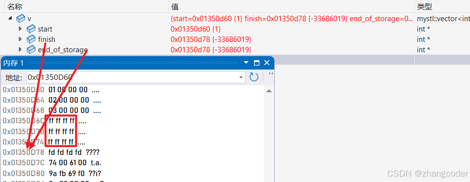
Task: Click memory row 0x01350D7C bytes 74 00 61 00
Action: click(68, 163)
